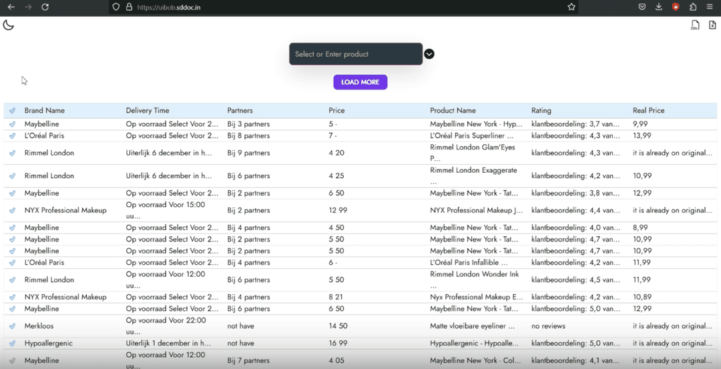Viewport: 721px width, 369px height.
Task: Click the L'Oréal Paris Infallible product cell
Action: 469,262
